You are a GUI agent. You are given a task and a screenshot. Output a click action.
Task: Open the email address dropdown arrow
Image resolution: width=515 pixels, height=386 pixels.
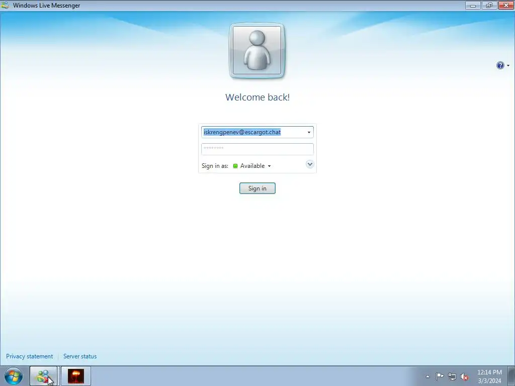pos(309,132)
